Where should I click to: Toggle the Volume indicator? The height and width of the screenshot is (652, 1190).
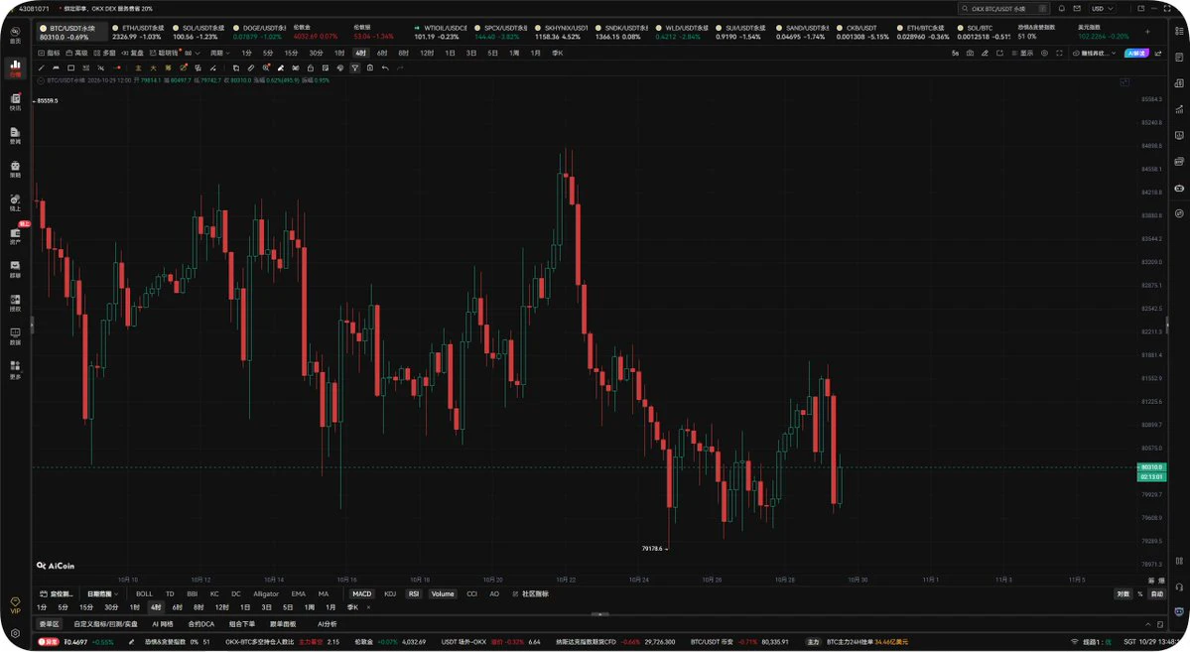click(x=443, y=593)
